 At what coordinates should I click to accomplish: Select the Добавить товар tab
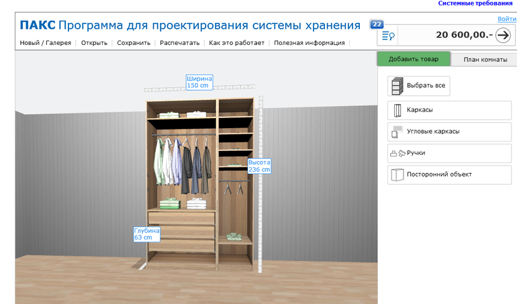413,60
